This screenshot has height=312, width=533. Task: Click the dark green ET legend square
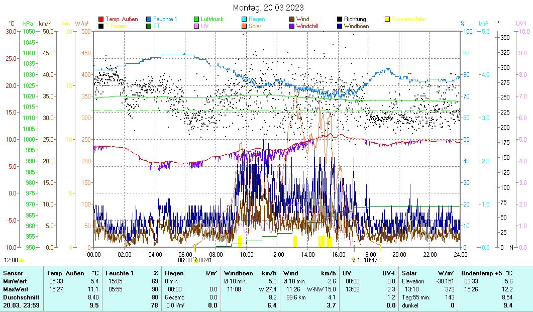tap(149, 26)
